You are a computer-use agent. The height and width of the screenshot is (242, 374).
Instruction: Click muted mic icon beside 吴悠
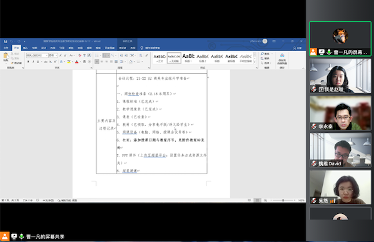pos(314,200)
